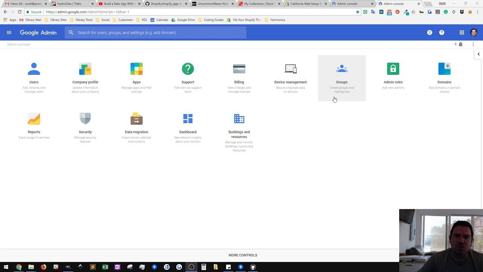Open the notifications bell

(x=461, y=44)
